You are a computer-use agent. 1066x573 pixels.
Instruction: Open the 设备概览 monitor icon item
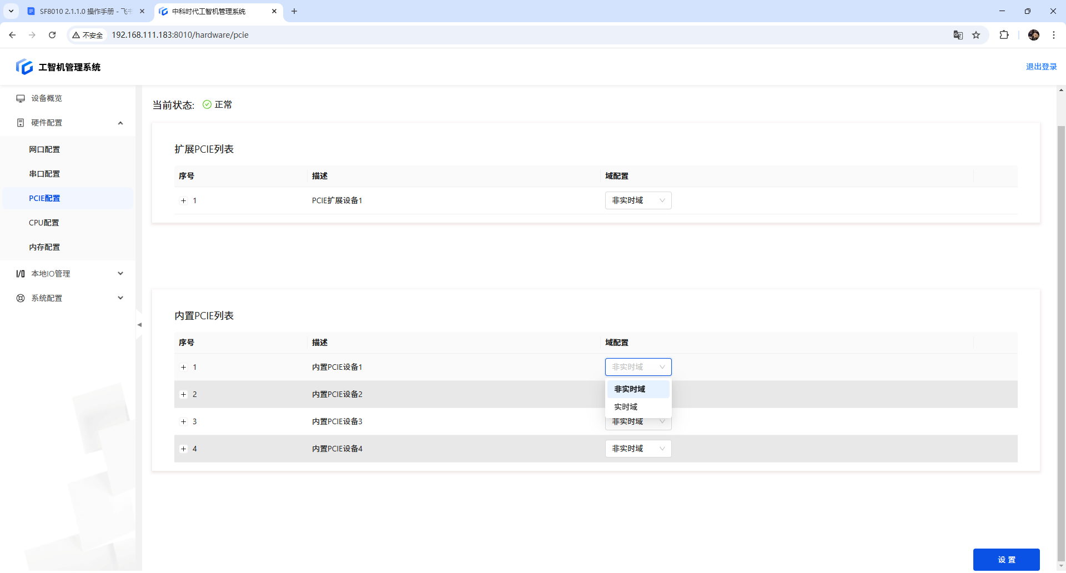tap(21, 98)
